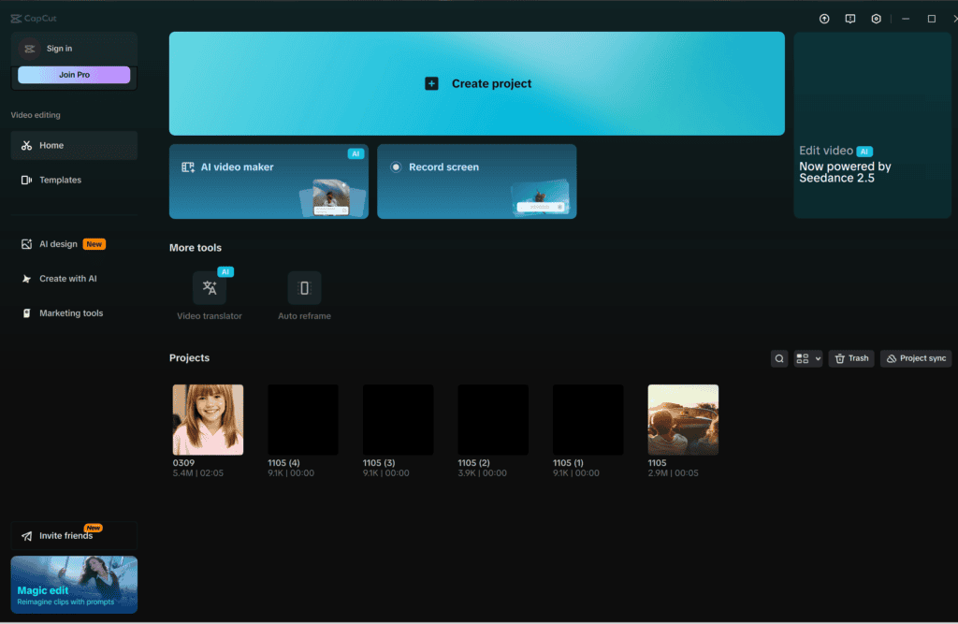Click Sign in

pos(59,49)
